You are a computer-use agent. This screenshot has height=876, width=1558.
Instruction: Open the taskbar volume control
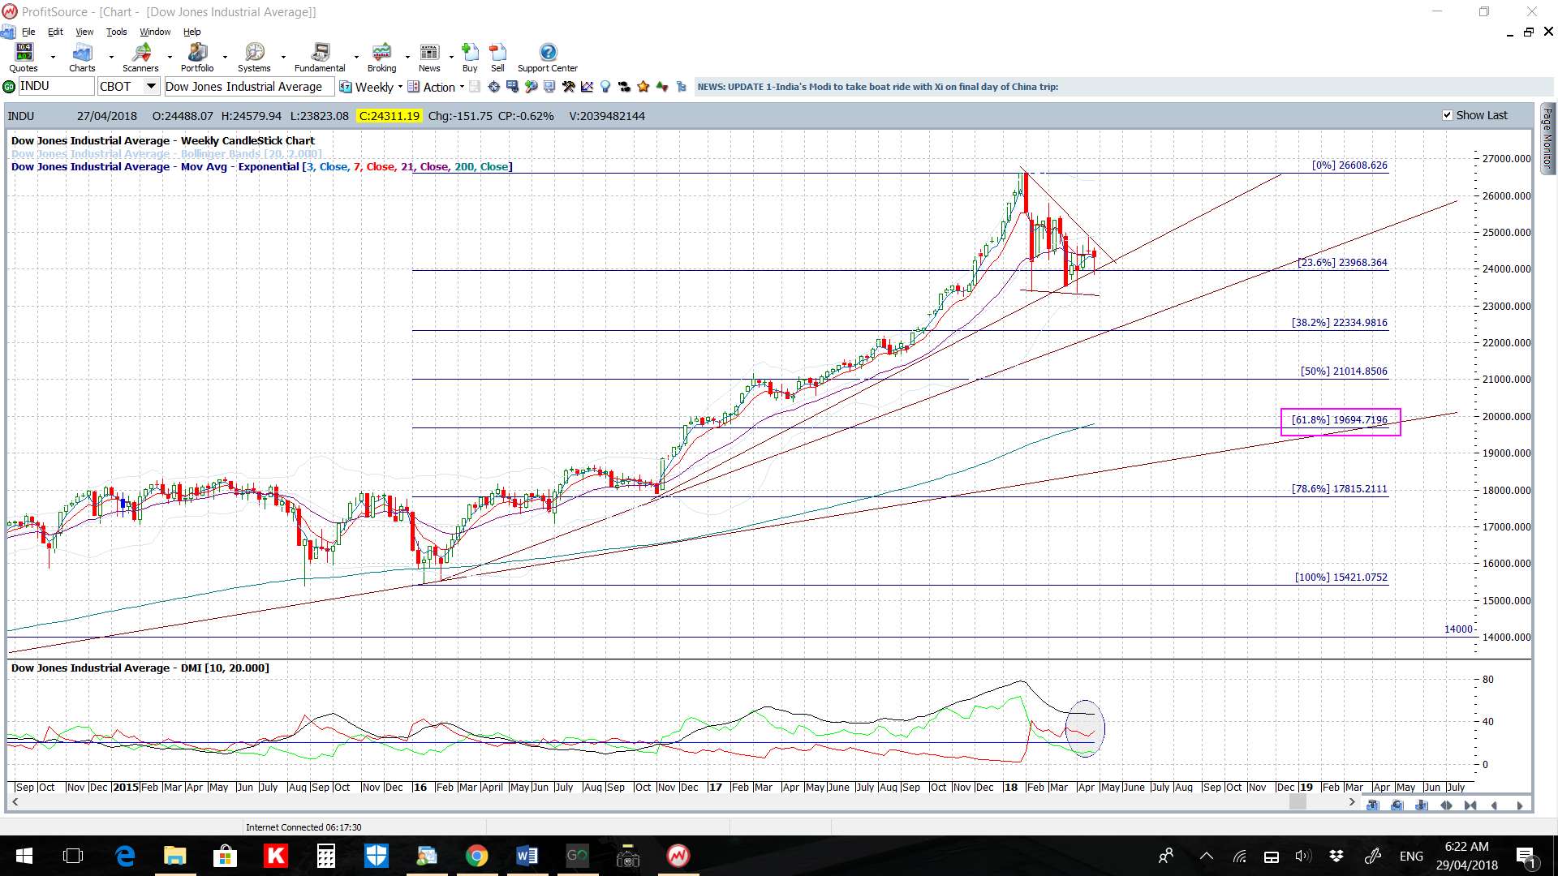(x=1302, y=856)
